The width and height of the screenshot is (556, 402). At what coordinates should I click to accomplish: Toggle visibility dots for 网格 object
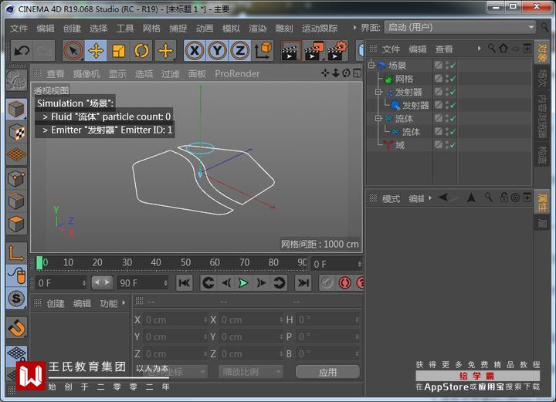(x=447, y=78)
